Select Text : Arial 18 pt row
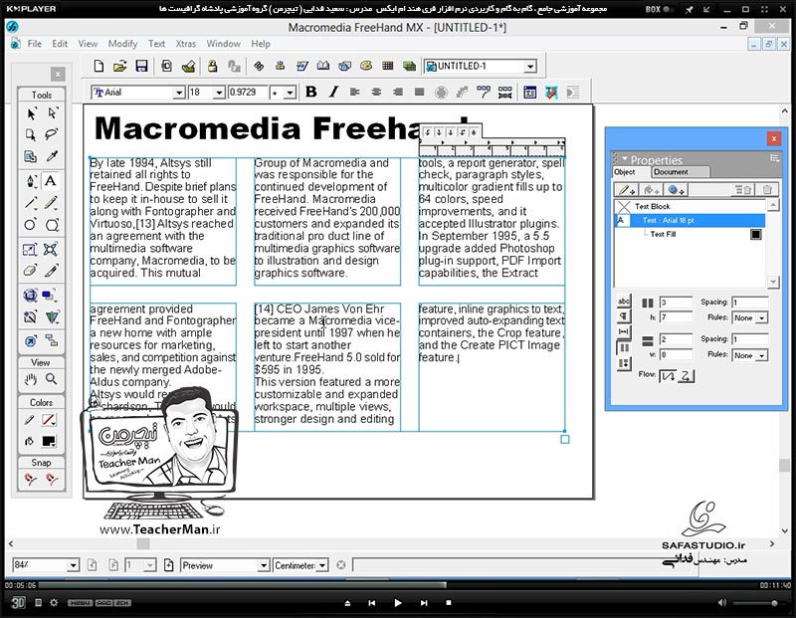The image size is (796, 618). click(690, 220)
